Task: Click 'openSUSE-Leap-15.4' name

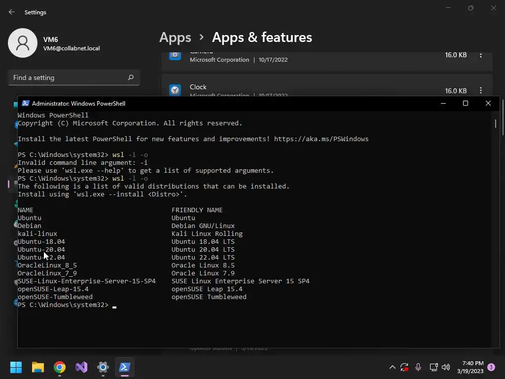Action: pos(53,289)
